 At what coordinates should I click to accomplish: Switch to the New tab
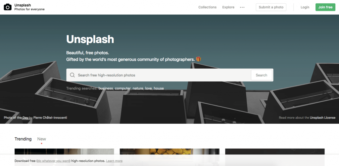(41, 139)
